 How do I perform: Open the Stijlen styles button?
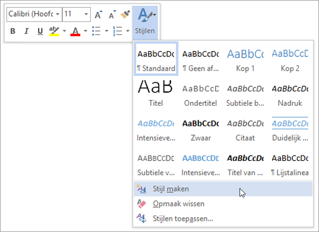pyautogui.click(x=145, y=23)
